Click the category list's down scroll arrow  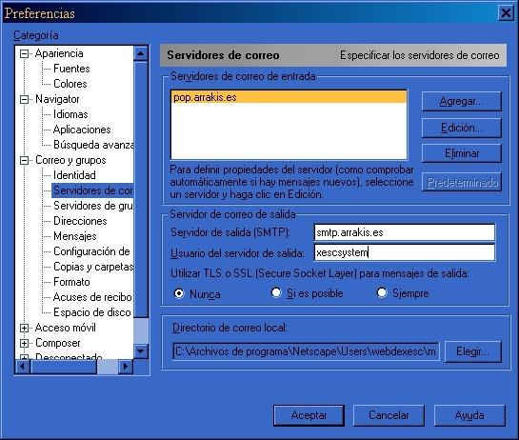tap(141, 350)
